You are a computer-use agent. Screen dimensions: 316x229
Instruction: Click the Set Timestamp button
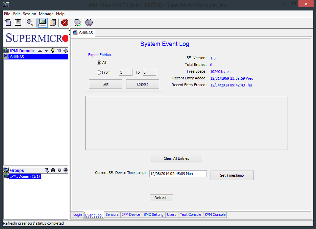click(232, 175)
